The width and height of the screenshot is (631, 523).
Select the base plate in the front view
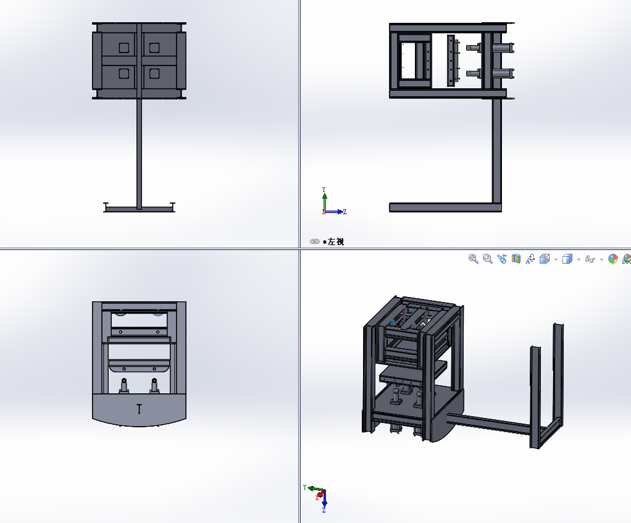point(140,209)
